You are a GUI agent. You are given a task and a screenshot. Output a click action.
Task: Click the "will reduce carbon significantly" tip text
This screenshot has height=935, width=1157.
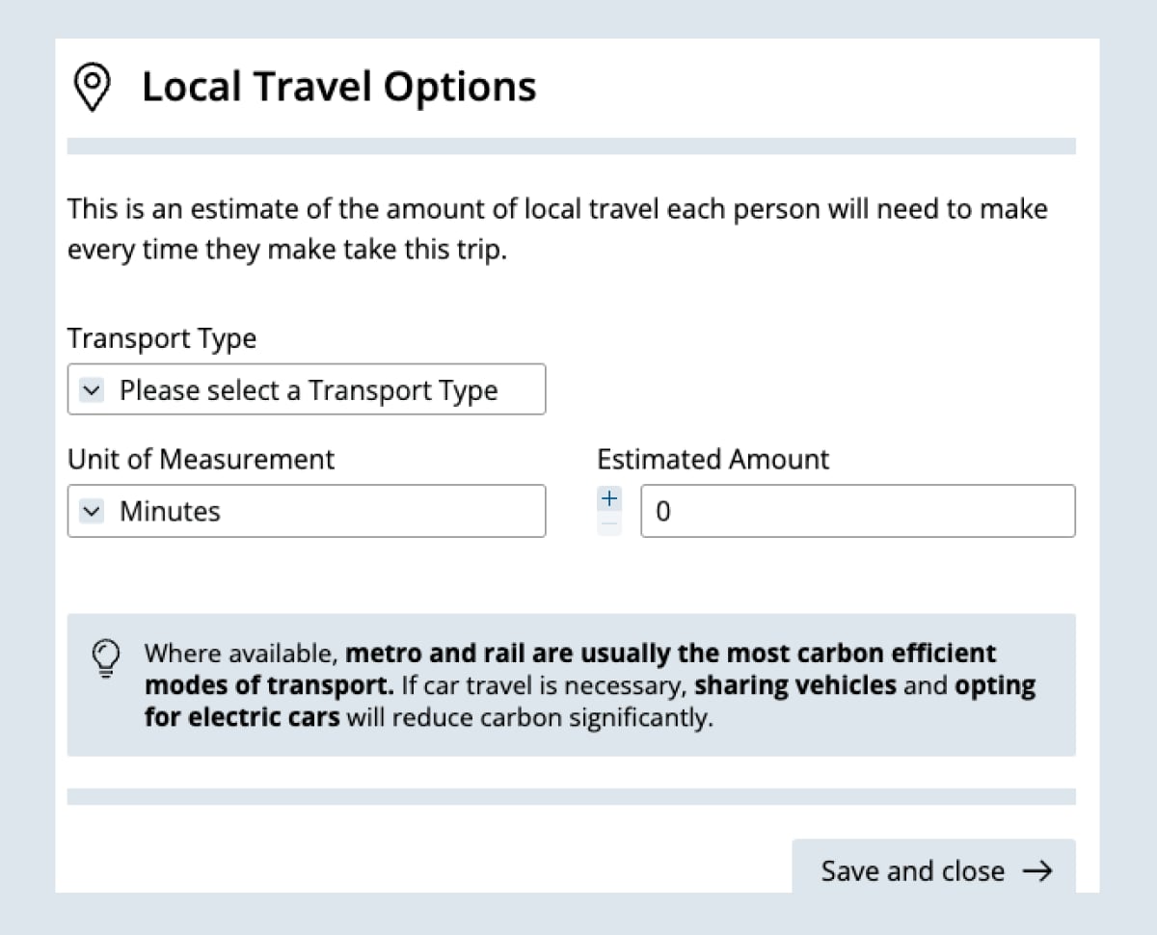pyautogui.click(x=529, y=719)
